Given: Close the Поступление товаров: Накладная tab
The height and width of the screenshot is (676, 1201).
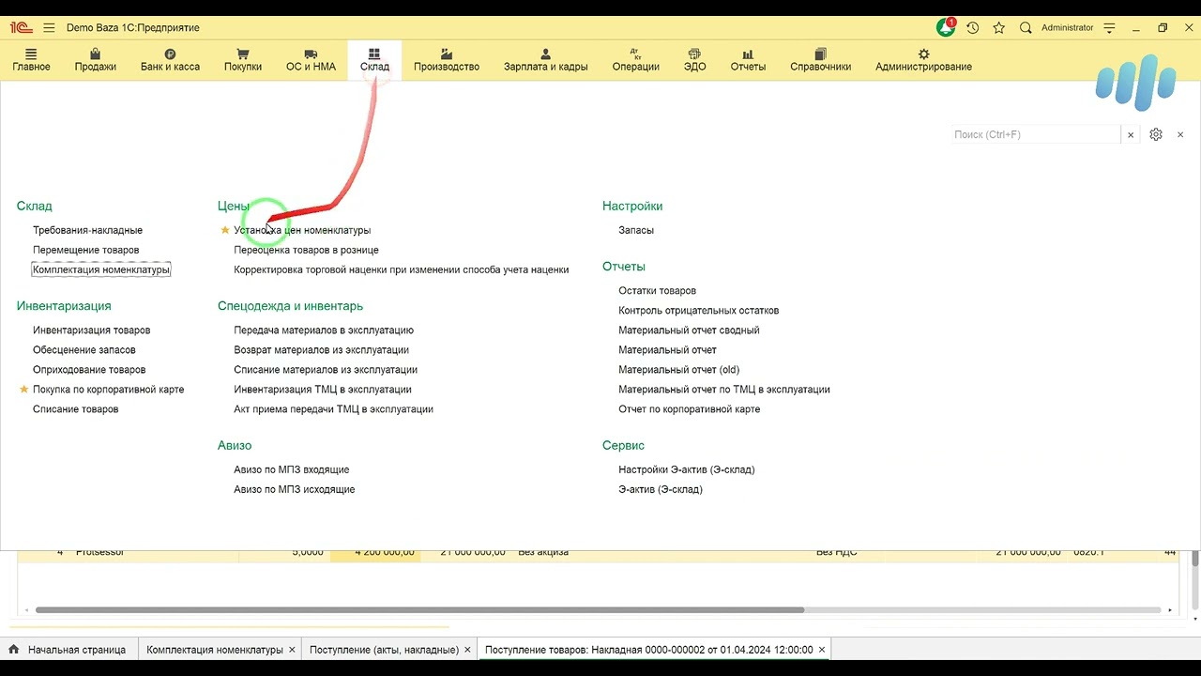Looking at the screenshot, I should pyautogui.click(x=822, y=650).
